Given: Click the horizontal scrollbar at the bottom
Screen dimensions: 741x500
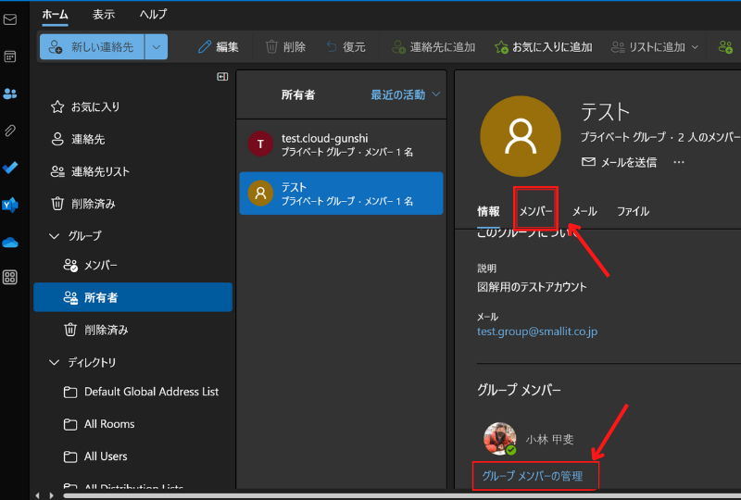Looking at the screenshot, I should (402, 495).
